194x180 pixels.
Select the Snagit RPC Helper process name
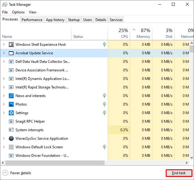coord(30,121)
